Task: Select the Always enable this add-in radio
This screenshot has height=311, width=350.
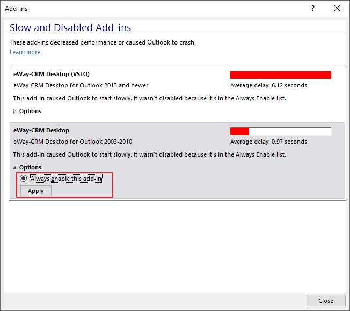Action: pyautogui.click(x=23, y=179)
